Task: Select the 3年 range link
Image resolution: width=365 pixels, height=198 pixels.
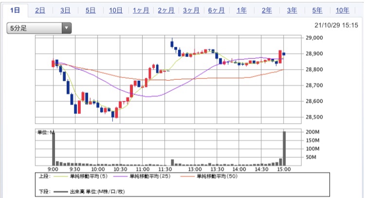Action: point(292,11)
